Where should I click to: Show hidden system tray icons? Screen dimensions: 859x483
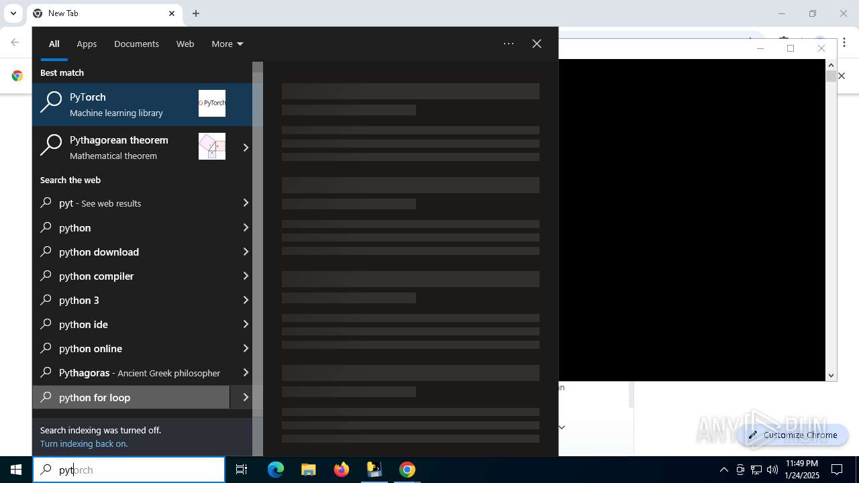[x=723, y=470]
